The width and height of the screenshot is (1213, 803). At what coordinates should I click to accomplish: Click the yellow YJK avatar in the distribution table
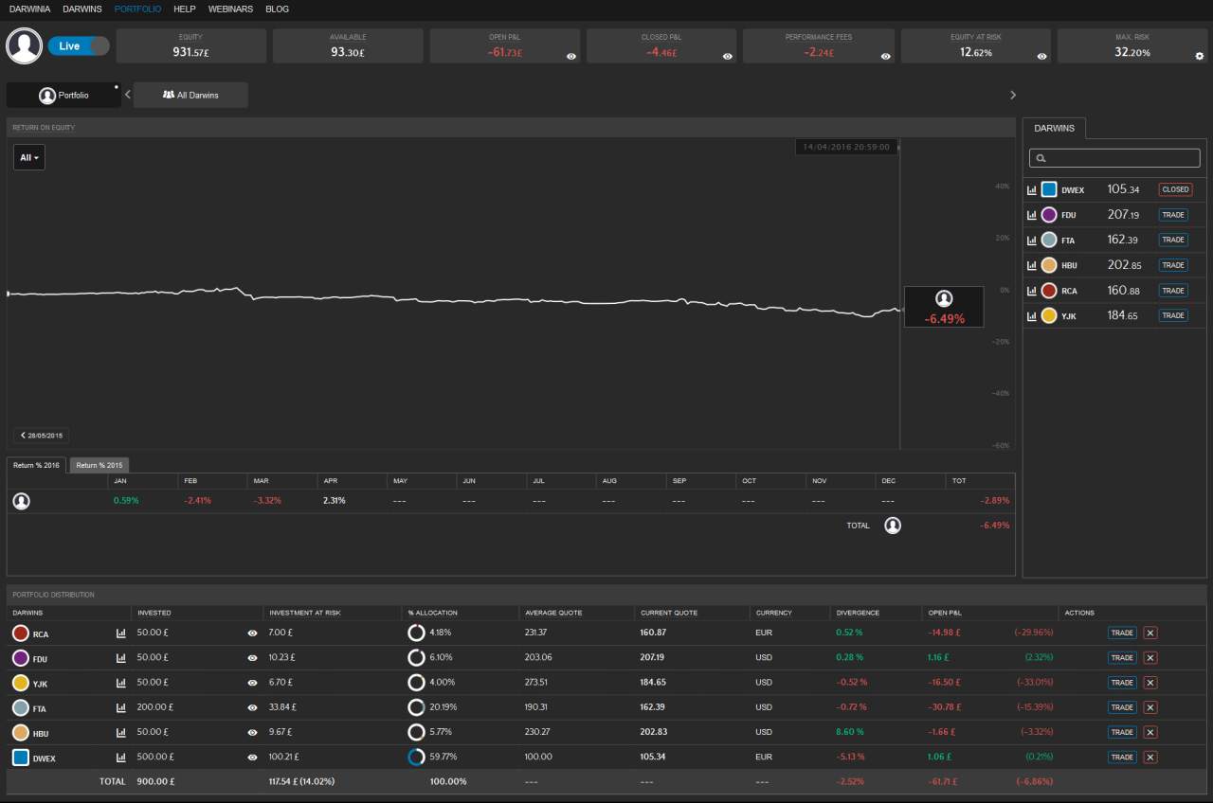pos(21,682)
